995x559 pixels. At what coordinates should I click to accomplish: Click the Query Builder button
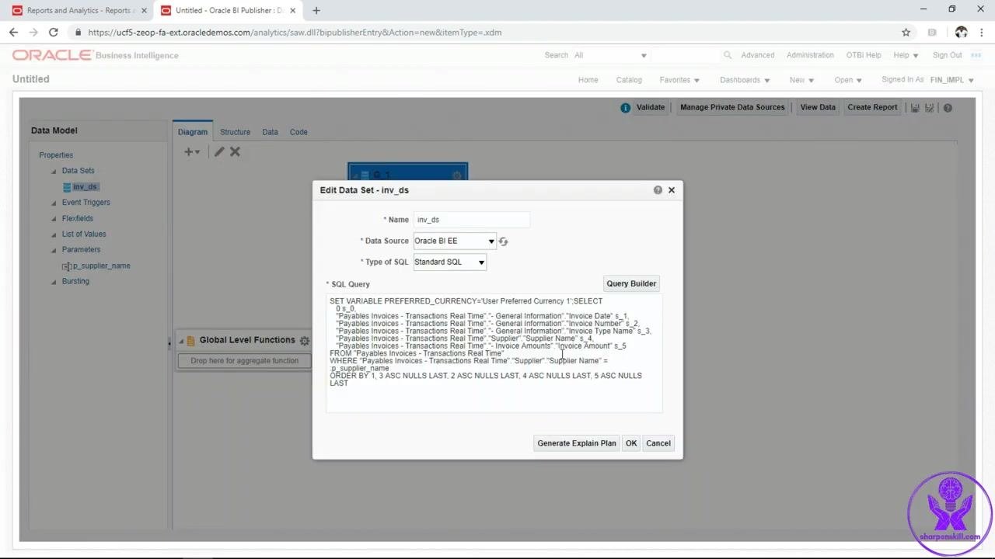(x=631, y=283)
